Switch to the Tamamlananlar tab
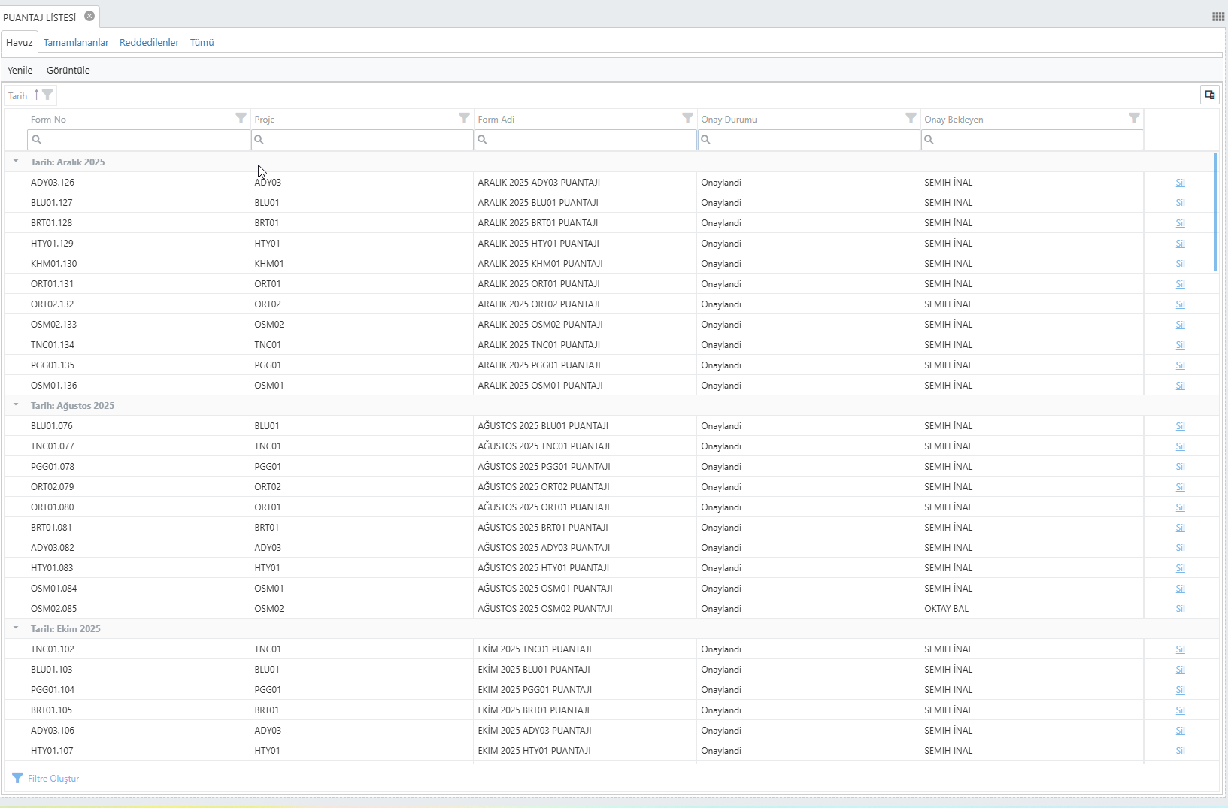1228x808 pixels. [76, 43]
